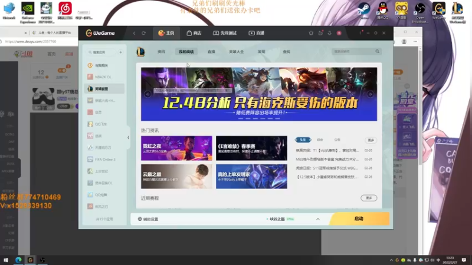This screenshot has width=472, height=265.
Task: Switch to the 先锋测试 tab
Action: [x=225, y=33]
